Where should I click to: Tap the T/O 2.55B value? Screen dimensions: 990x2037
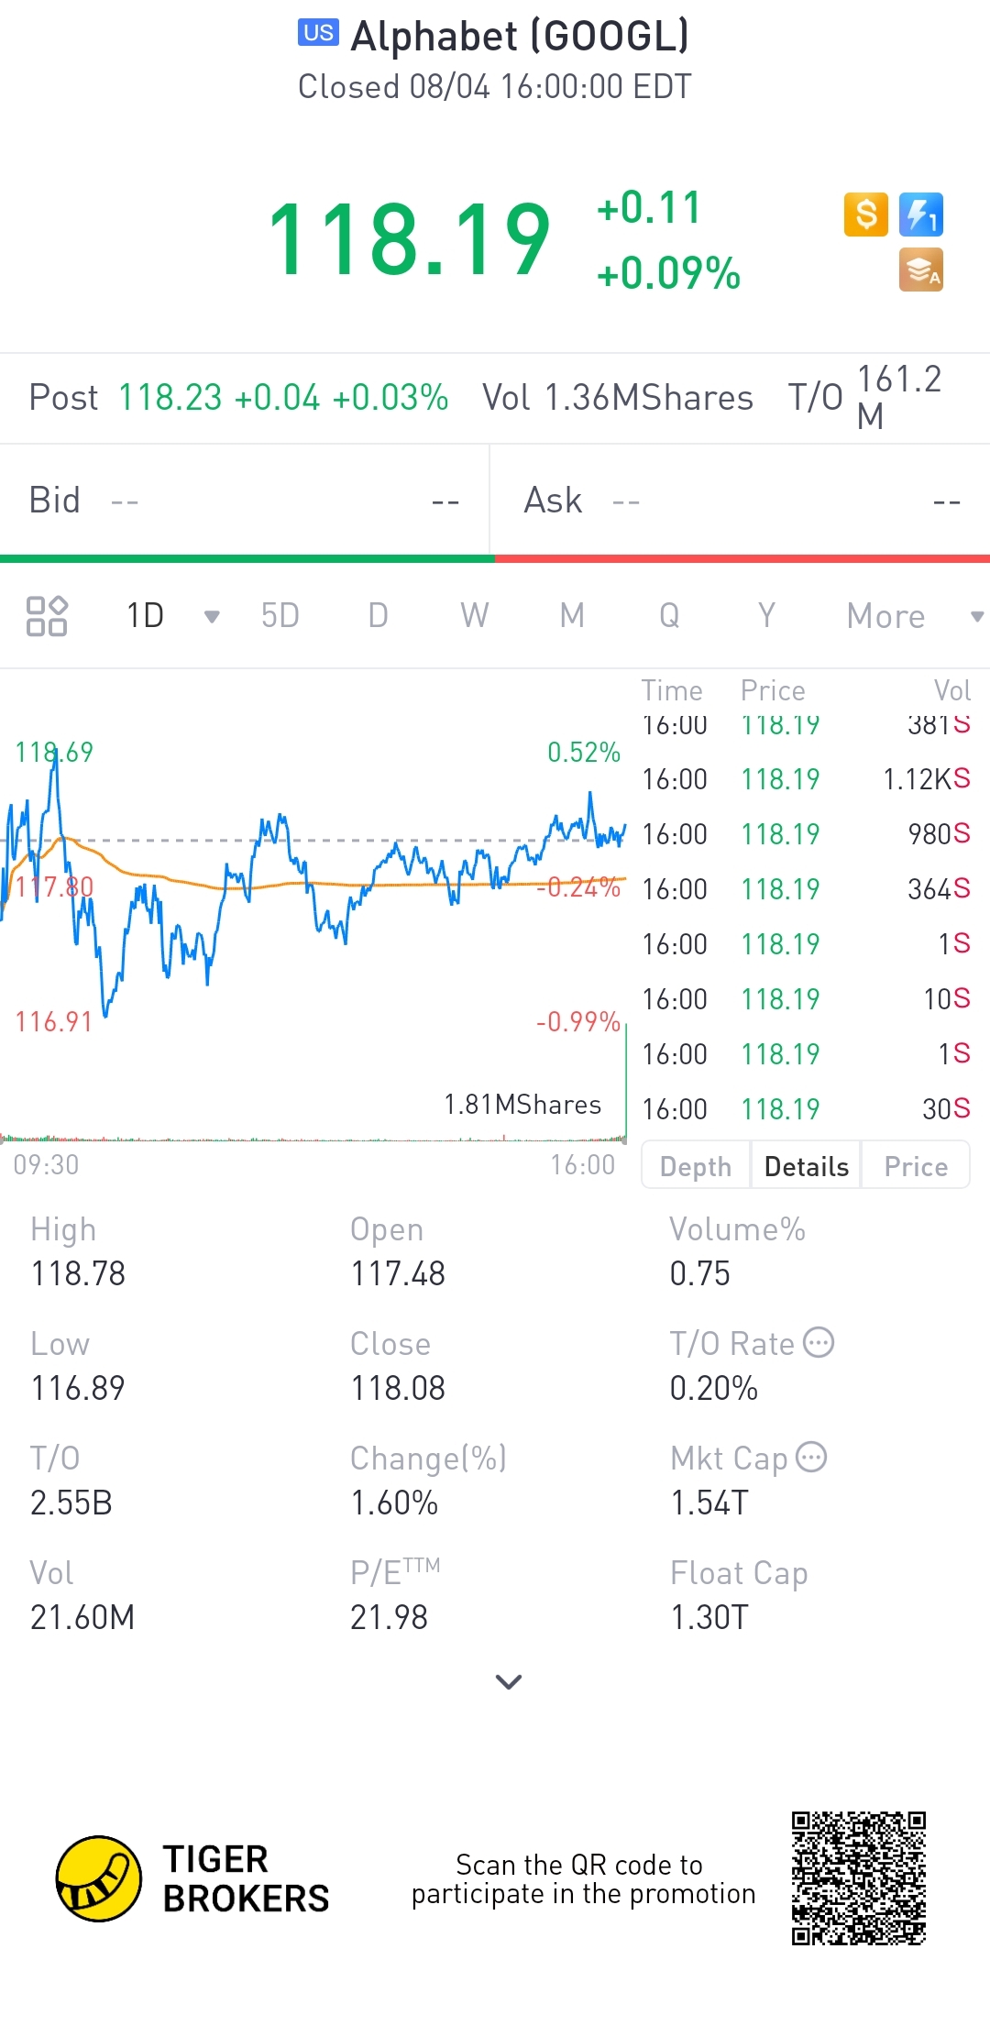71,1503
